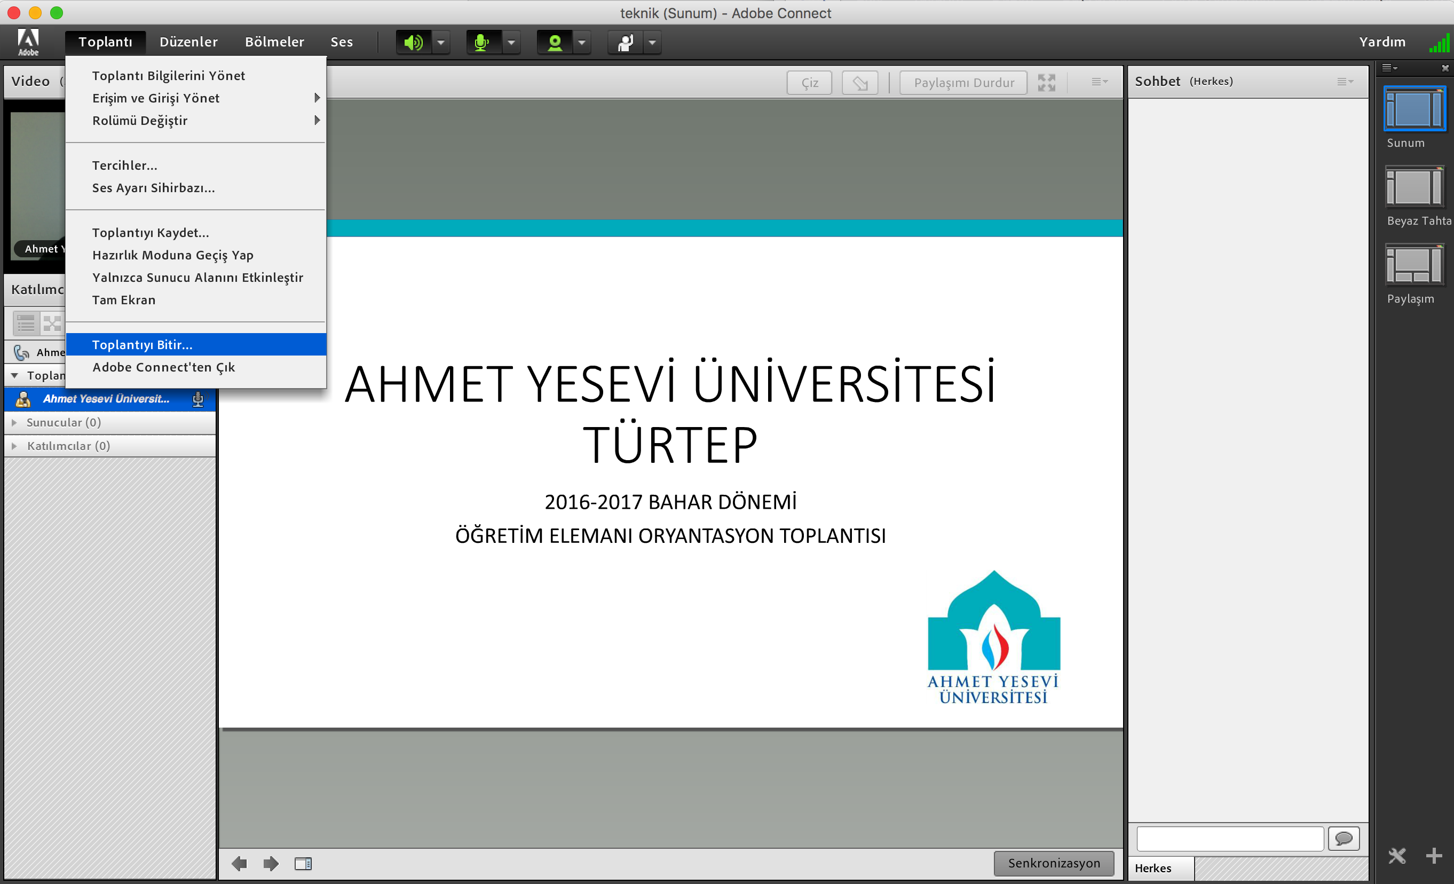Select the Herkes chat tab
The width and height of the screenshot is (1454, 884).
[x=1161, y=868]
